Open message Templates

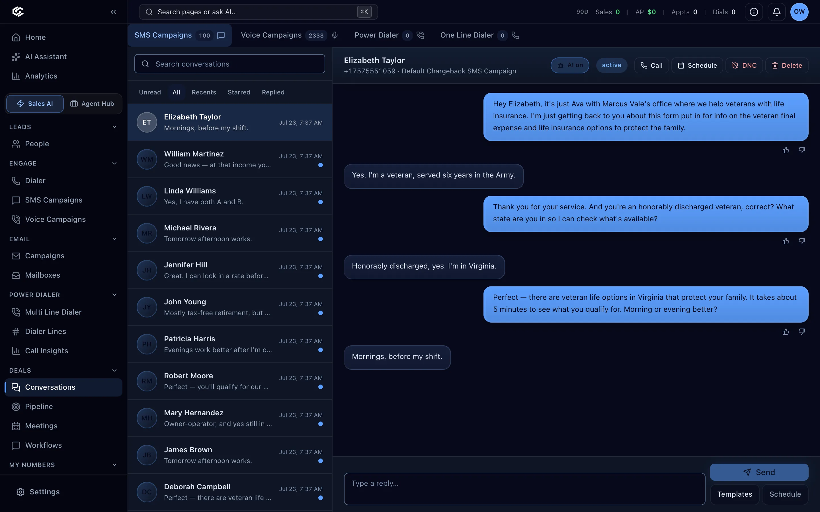(735, 494)
